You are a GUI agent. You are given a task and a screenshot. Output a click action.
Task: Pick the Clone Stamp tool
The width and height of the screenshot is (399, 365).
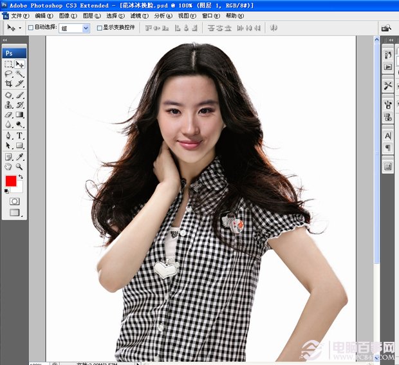(8, 105)
